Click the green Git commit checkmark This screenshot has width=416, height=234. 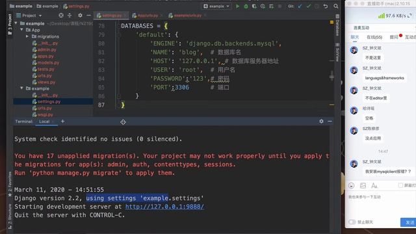tap(309, 6)
